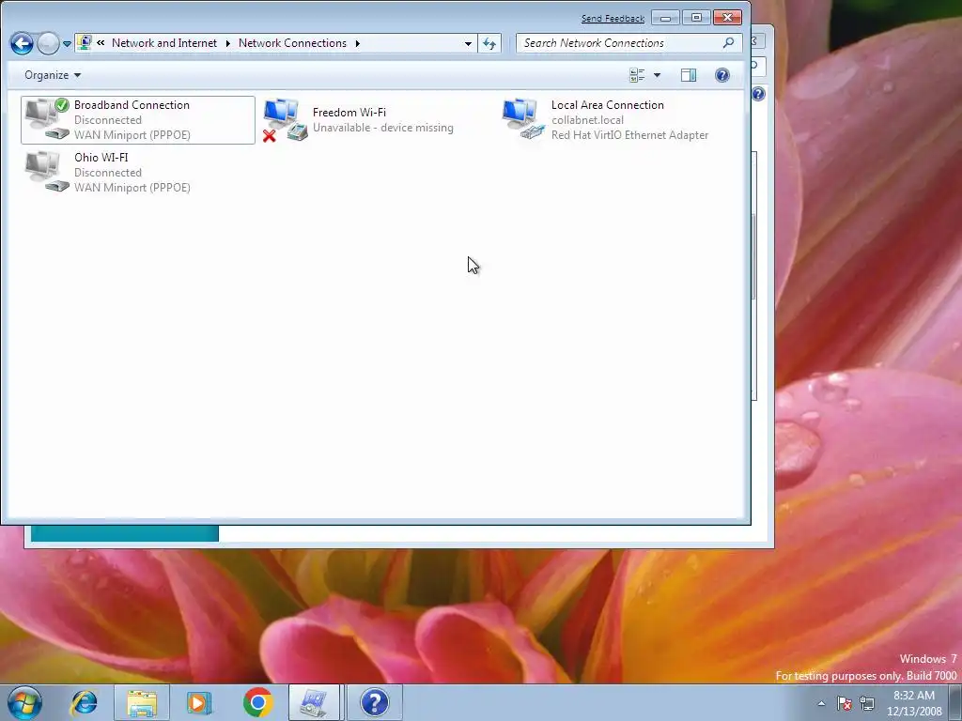Screen dimensions: 962x721
Task: Go back with the blue Back arrow
Action: [22, 43]
